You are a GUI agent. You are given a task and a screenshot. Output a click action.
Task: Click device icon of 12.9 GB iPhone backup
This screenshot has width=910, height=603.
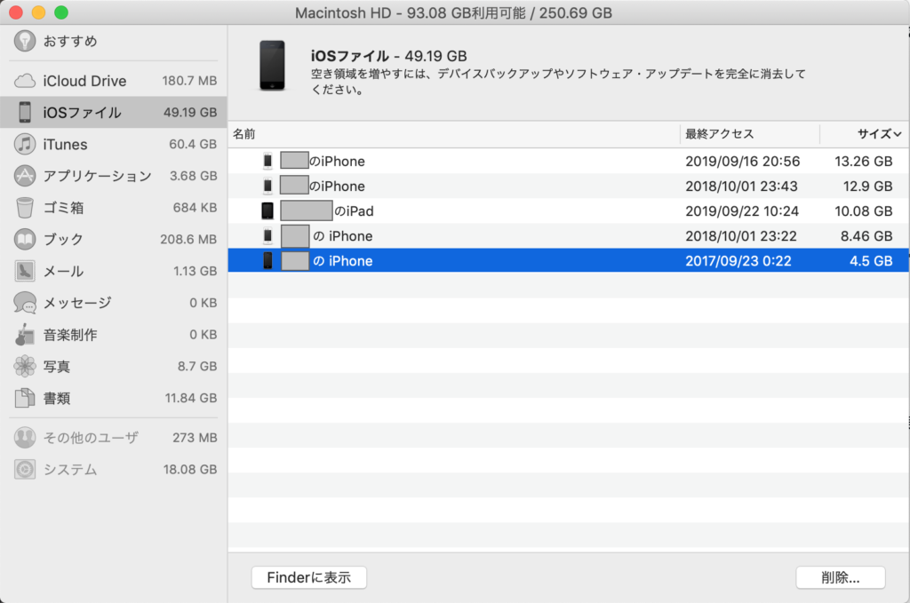267,186
